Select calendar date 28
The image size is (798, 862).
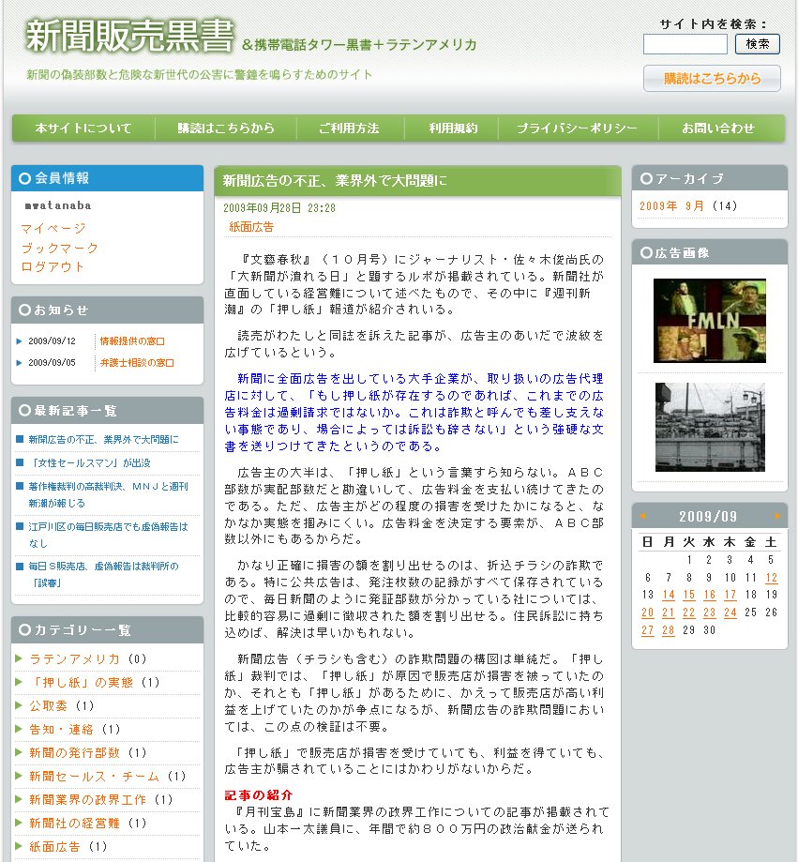(x=669, y=630)
